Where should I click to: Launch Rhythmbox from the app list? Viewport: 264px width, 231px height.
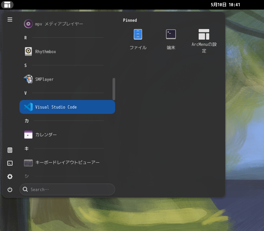click(67, 51)
